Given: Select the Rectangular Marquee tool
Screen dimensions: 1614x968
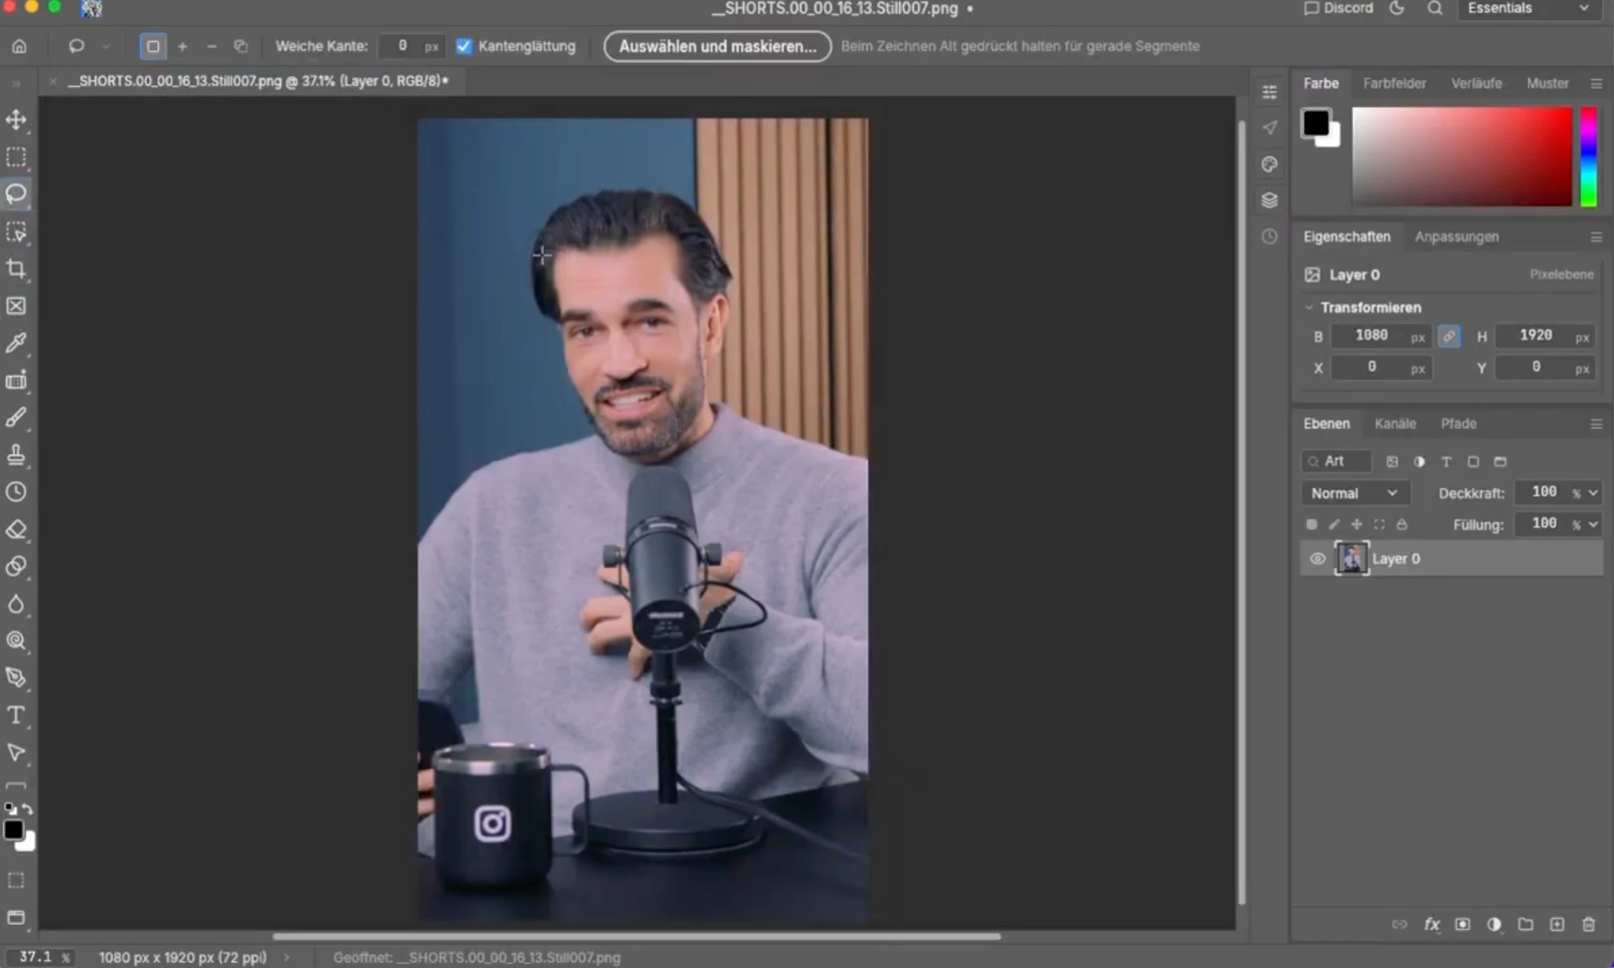Looking at the screenshot, I should 16,157.
